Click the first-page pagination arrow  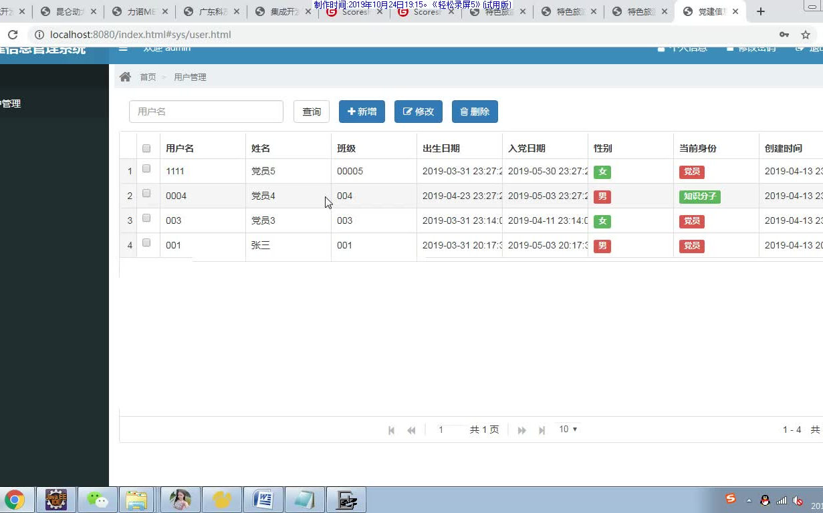(391, 430)
